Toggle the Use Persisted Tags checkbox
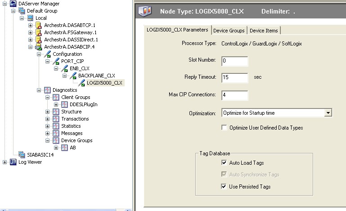The image size is (346, 211). click(225, 186)
